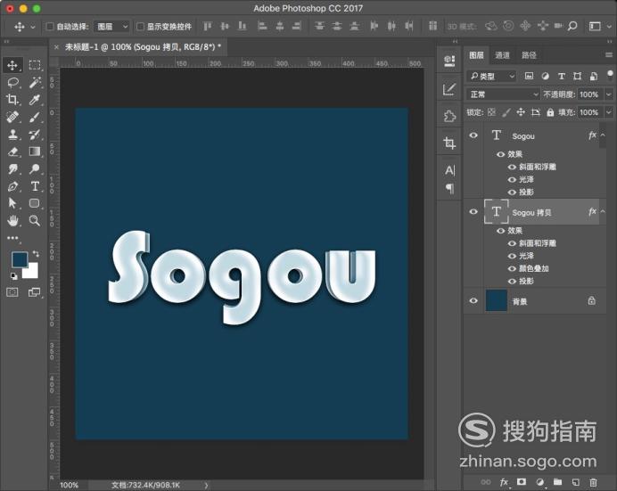Select the 背景 layer thumbnail
Image resolution: width=617 pixels, height=491 pixels.
pos(496,300)
